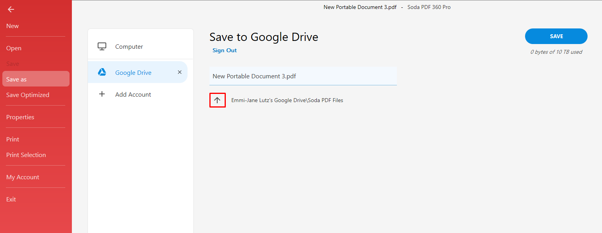Click the Save to Google Drive heading
The width and height of the screenshot is (602, 233).
pyautogui.click(x=264, y=37)
